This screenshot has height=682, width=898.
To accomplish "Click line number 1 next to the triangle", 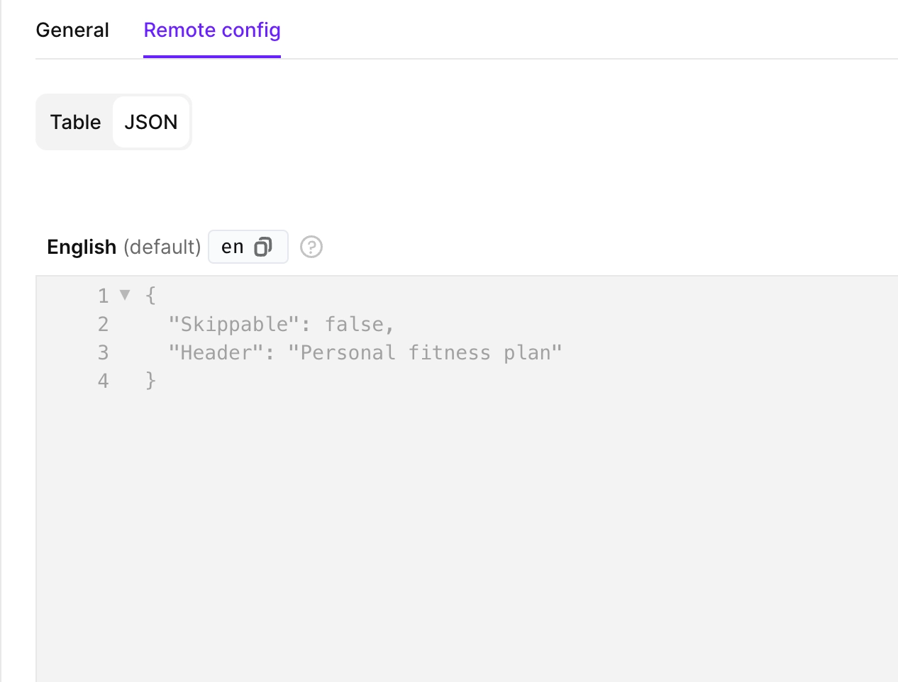I will point(103,296).
